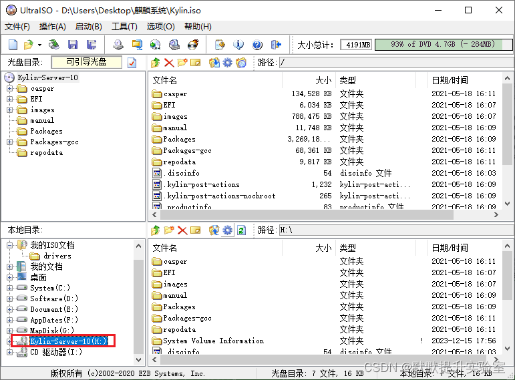Click Up folder icon in local pane
515x380 pixels.
156,230
